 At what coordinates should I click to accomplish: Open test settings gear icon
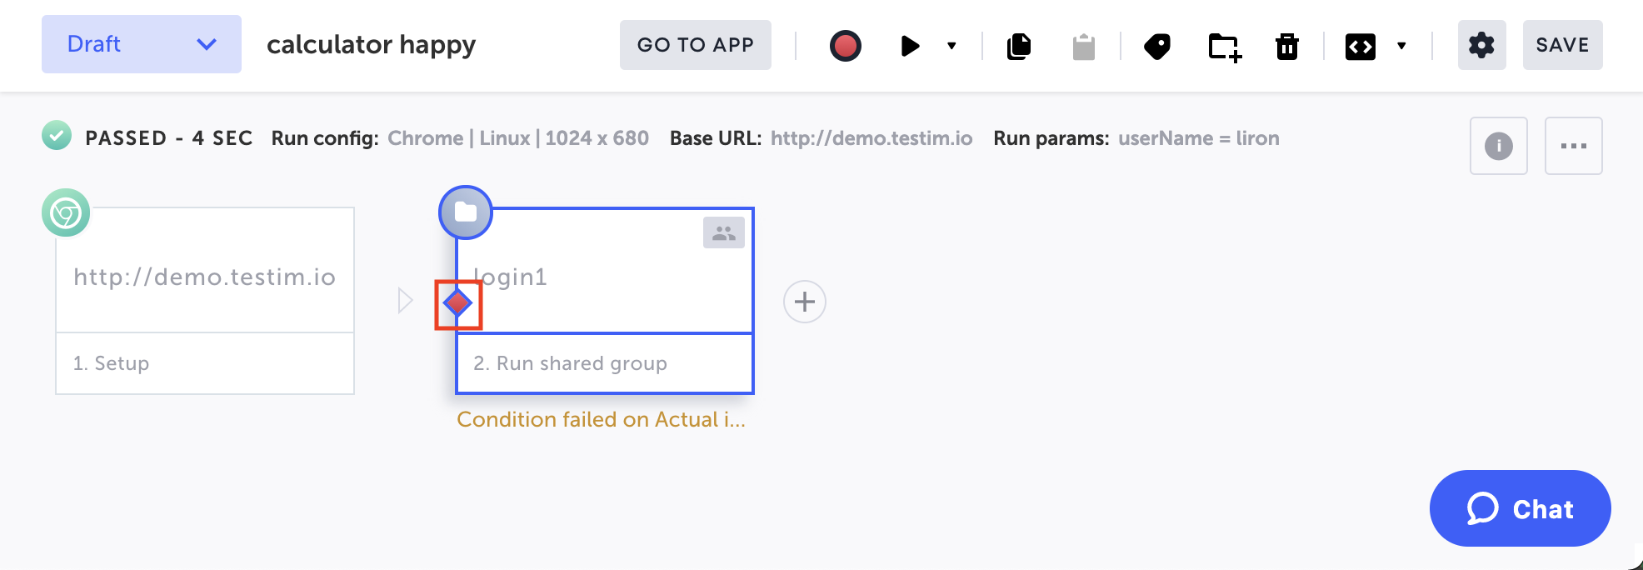click(x=1481, y=45)
